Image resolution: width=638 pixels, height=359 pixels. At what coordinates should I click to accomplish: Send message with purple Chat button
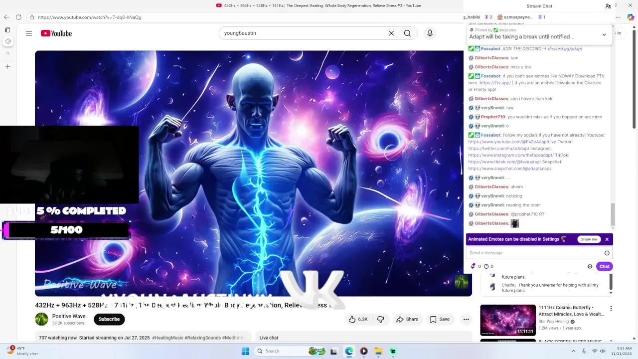tap(604, 266)
